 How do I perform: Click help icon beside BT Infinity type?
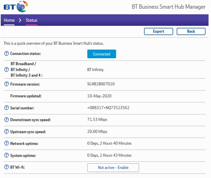pos(7,69)
